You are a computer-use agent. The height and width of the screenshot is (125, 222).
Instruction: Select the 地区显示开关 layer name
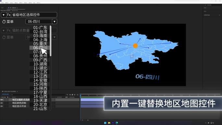pos(19,106)
